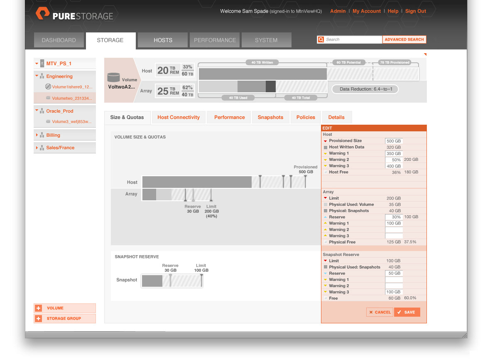The height and width of the screenshot is (362, 490).
Task: Click the Help link
Action: (x=393, y=11)
